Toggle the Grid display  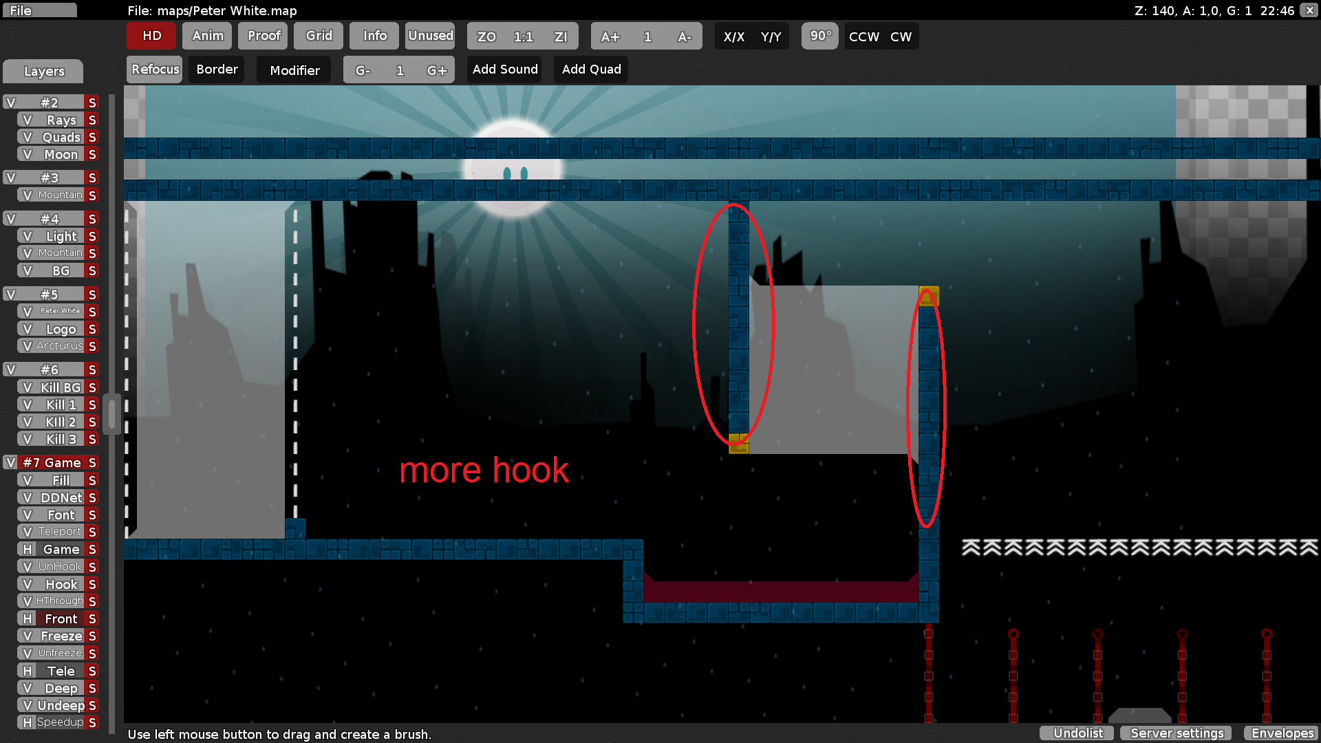pos(319,36)
